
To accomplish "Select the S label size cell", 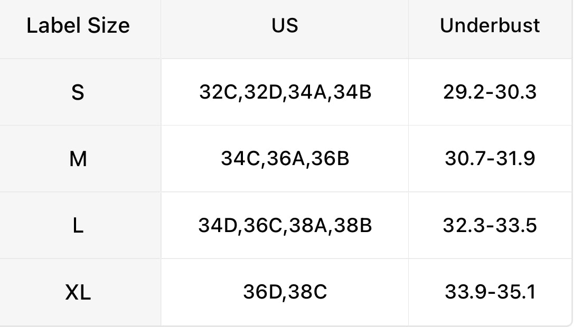I will (78, 93).
